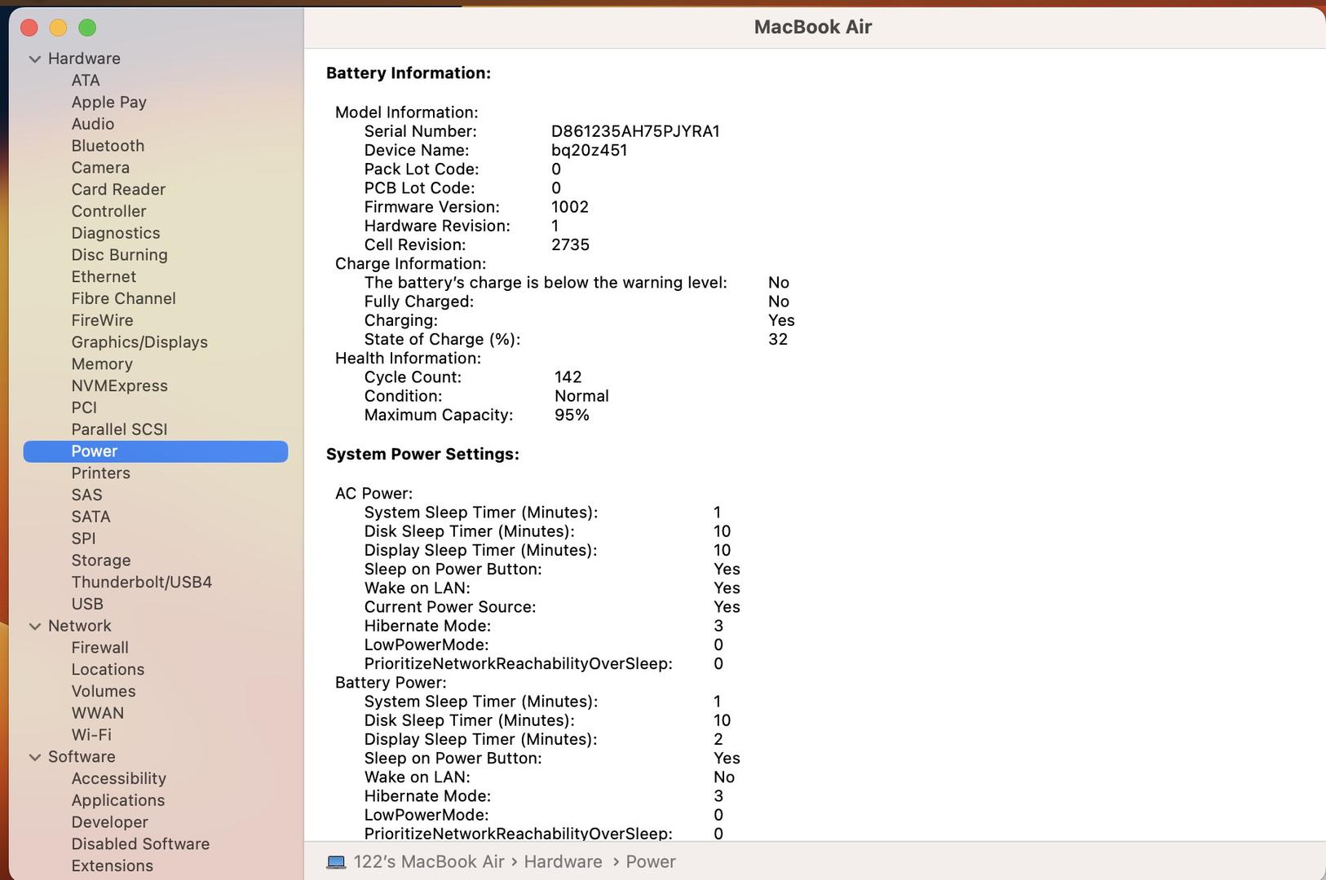Select Memory in the sidebar
Image resolution: width=1326 pixels, height=880 pixels.
(102, 364)
